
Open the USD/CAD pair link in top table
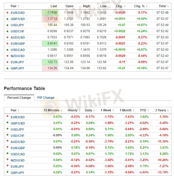[x=18, y=50]
